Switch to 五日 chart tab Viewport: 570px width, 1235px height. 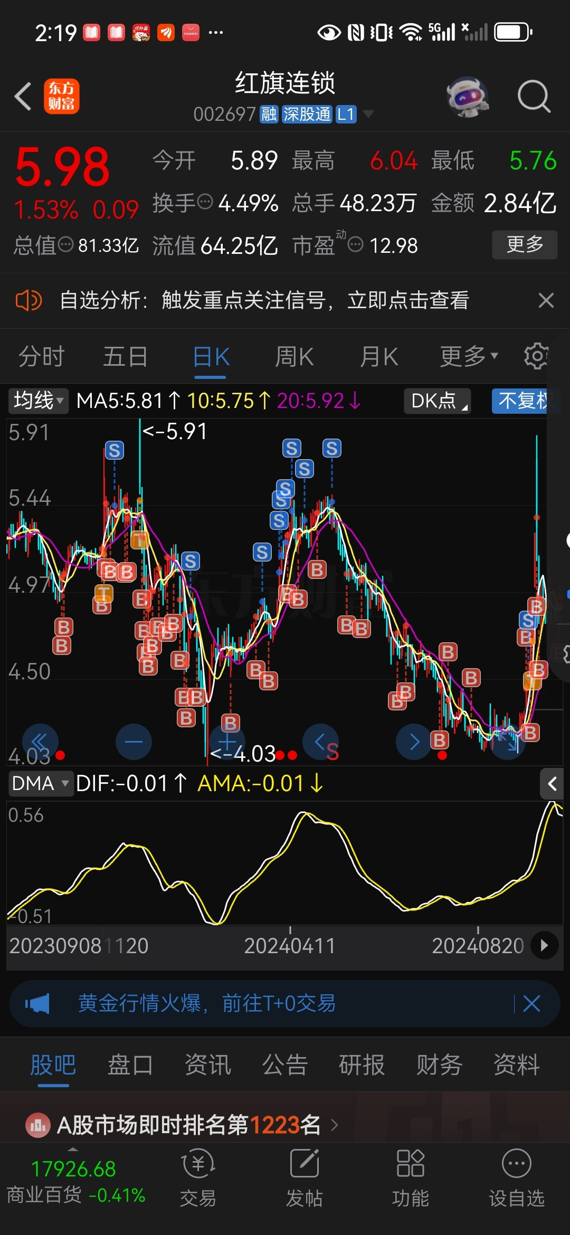click(126, 357)
